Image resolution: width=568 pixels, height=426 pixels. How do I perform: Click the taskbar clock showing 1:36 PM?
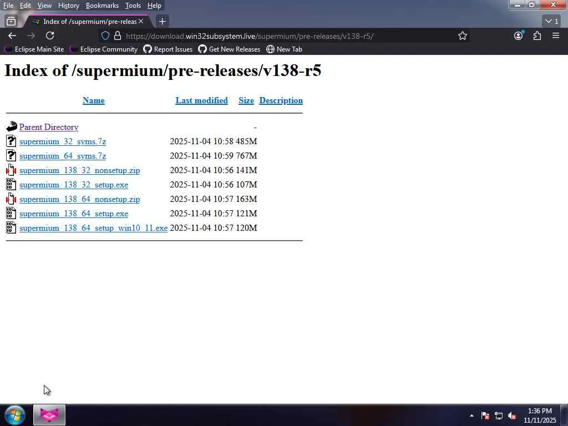pos(540,415)
